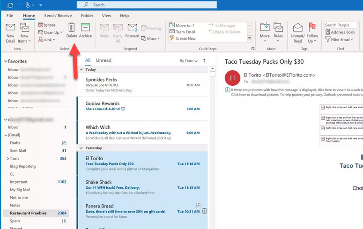Image resolution: width=363 pixels, height=229 pixels.
Task: Open the Which Wich email
Action: pos(142,133)
